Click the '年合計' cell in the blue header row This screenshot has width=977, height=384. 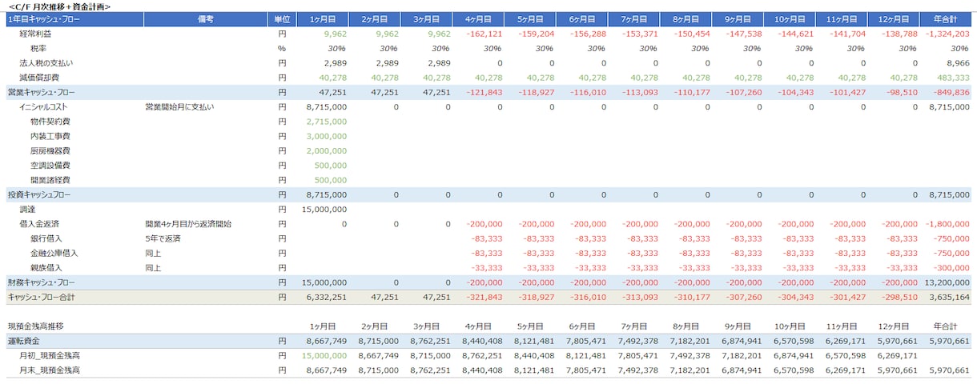[945, 20]
